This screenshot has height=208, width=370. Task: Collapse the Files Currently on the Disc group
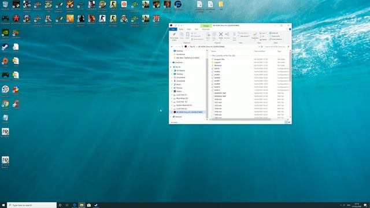click(x=210, y=55)
